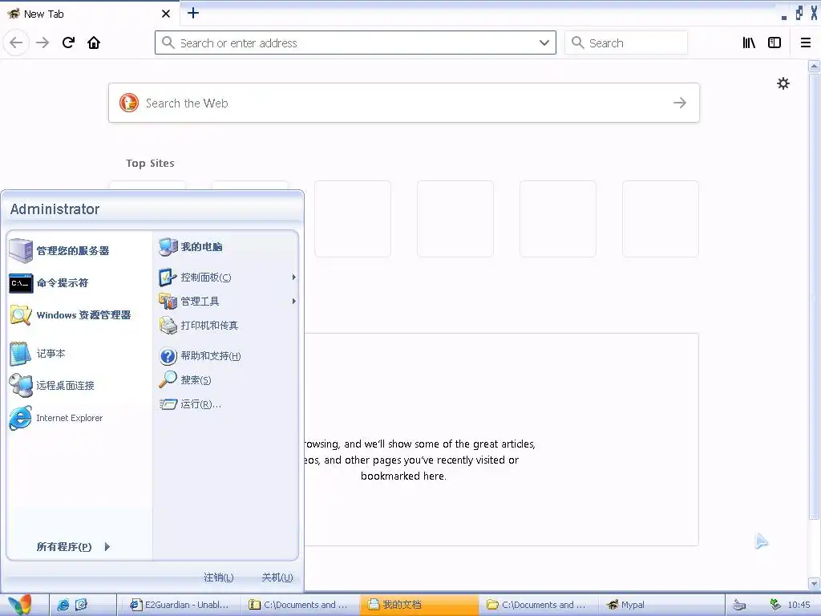Screen dimensions: 821x616
Task: Reload the current page
Action: coord(69,43)
